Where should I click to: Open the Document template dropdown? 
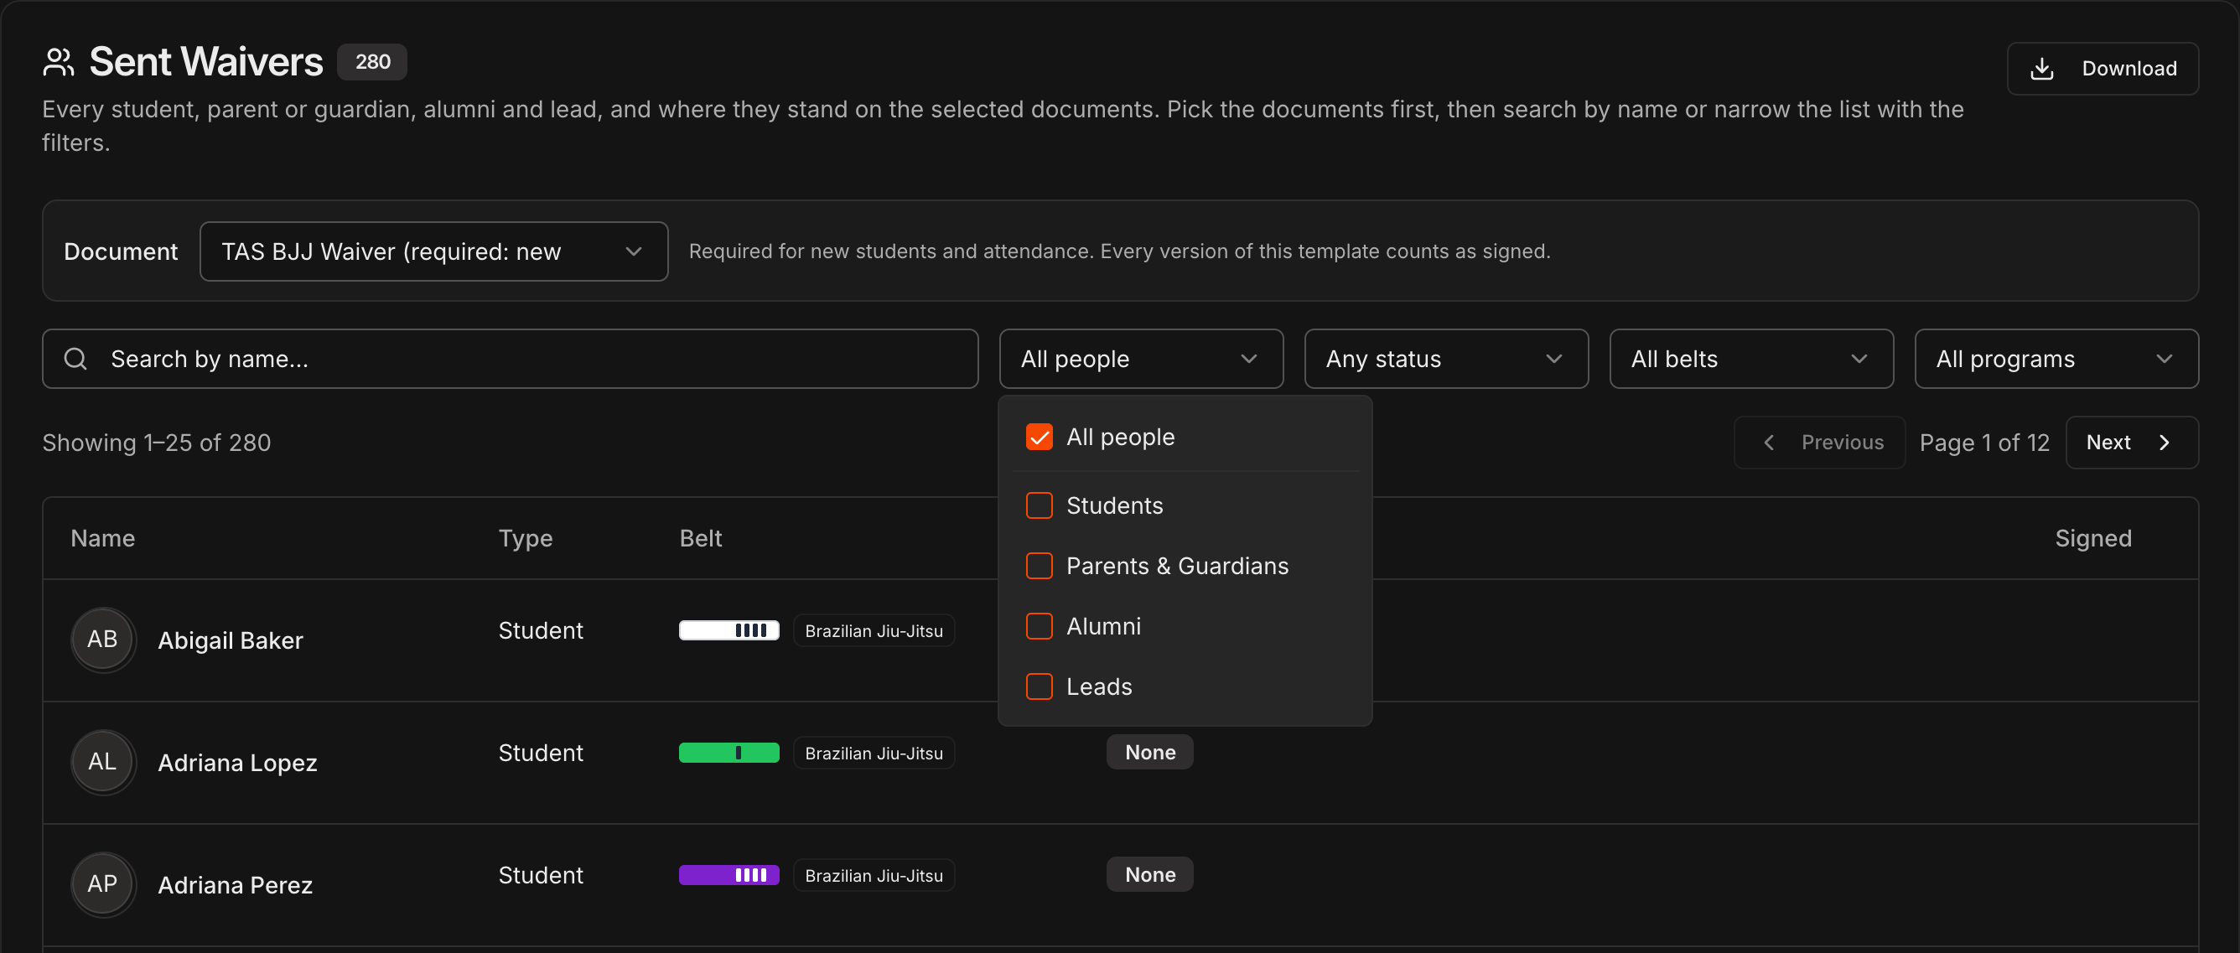click(x=434, y=251)
